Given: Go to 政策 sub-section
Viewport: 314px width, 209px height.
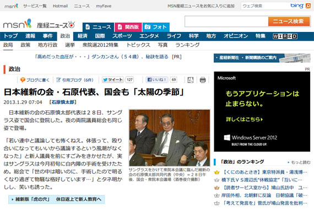Looking at the screenshot, I should pos(25,45).
